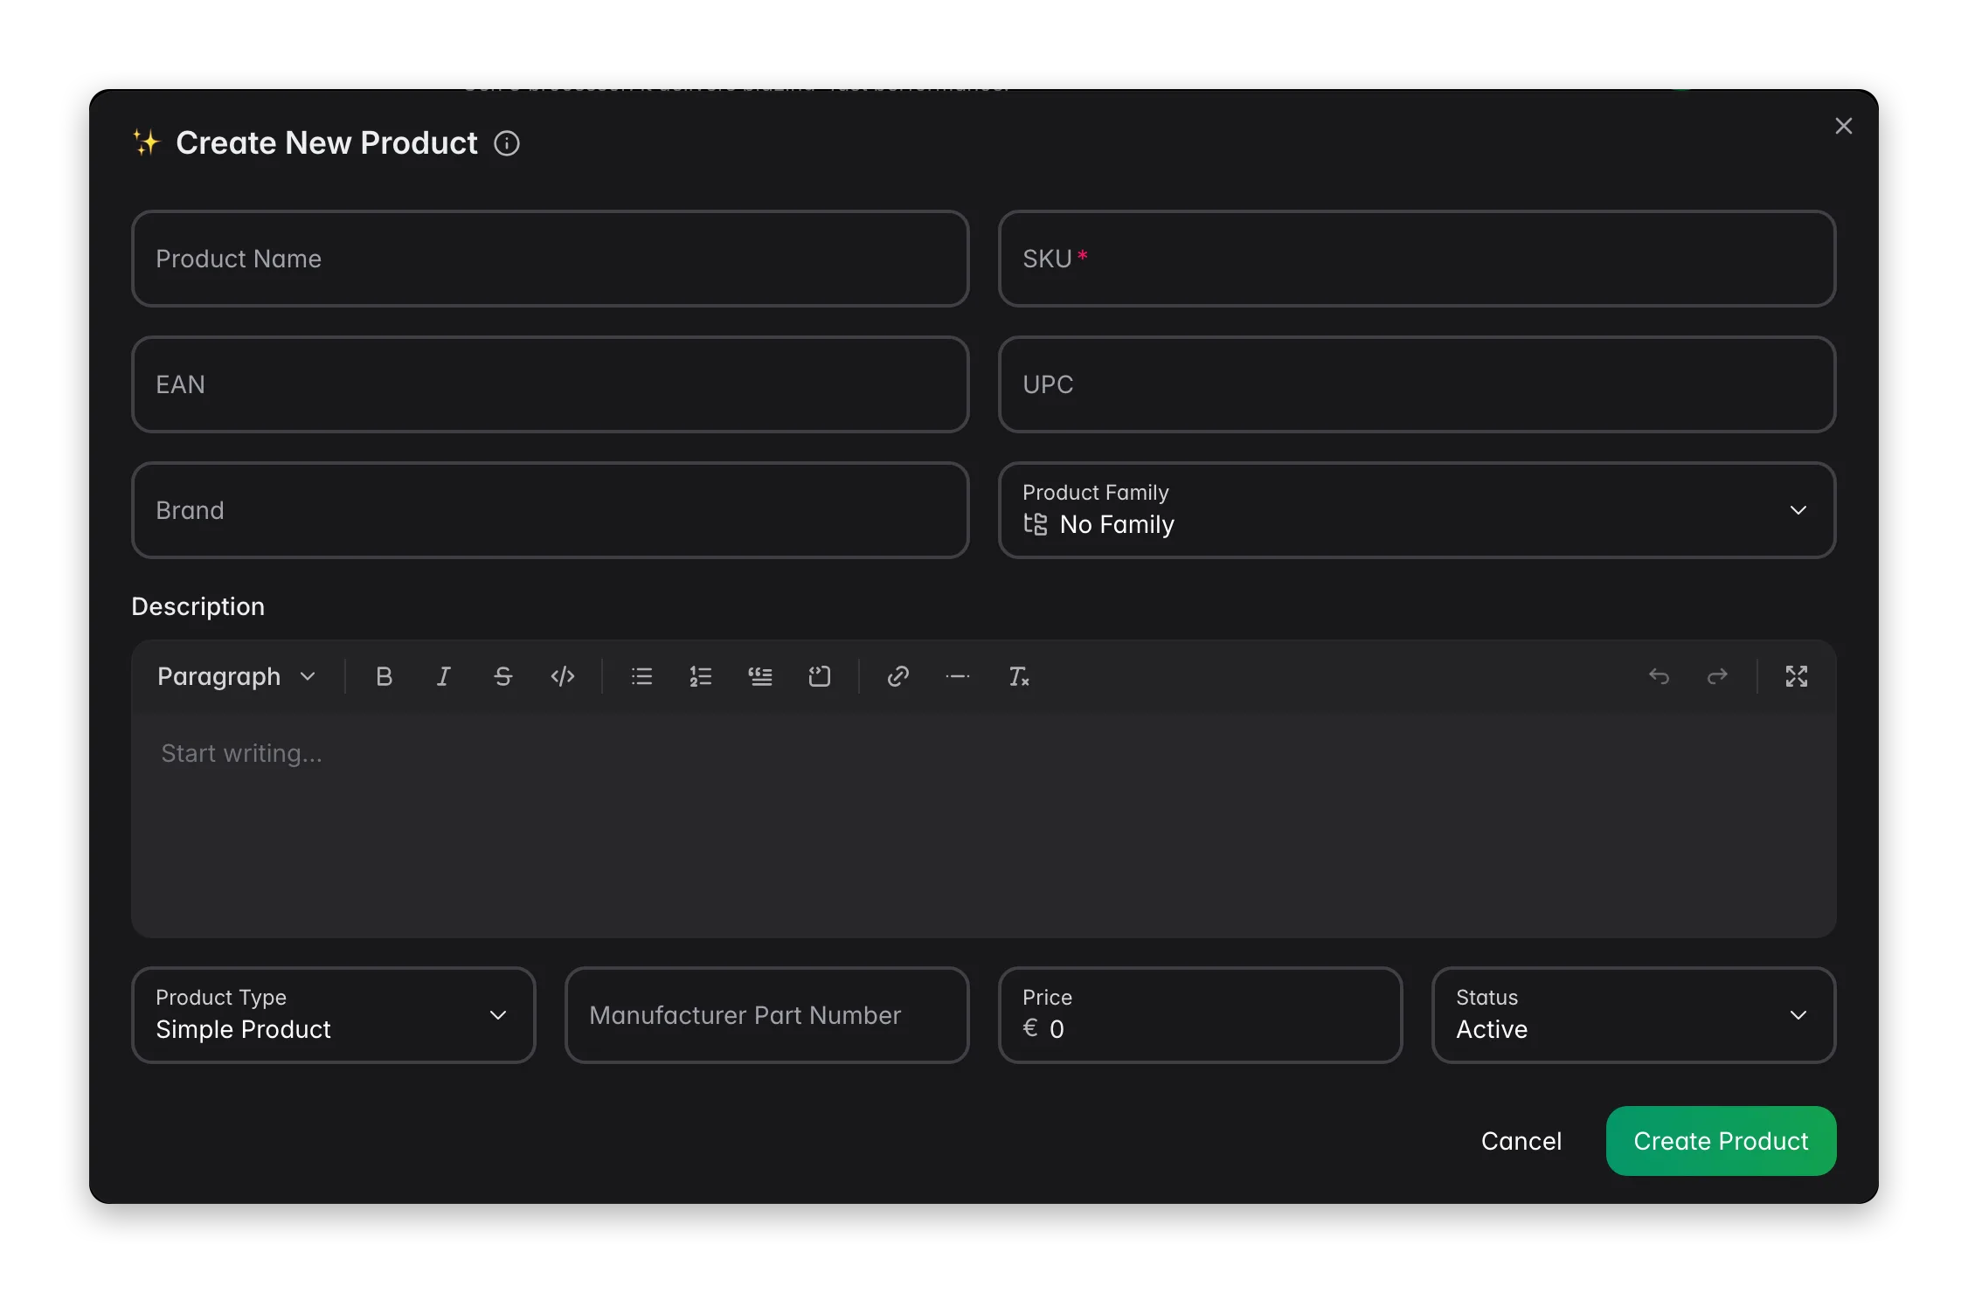Redo edit in description editor
Screen dimensions: 1968x1293
click(x=1718, y=676)
